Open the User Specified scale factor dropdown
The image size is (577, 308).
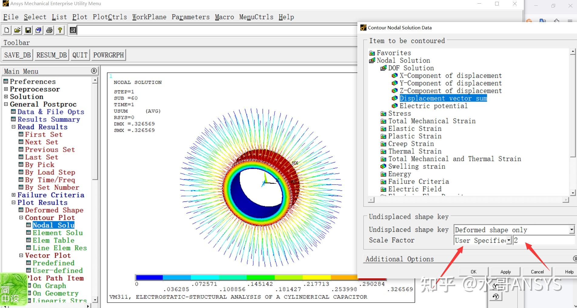[509, 240]
